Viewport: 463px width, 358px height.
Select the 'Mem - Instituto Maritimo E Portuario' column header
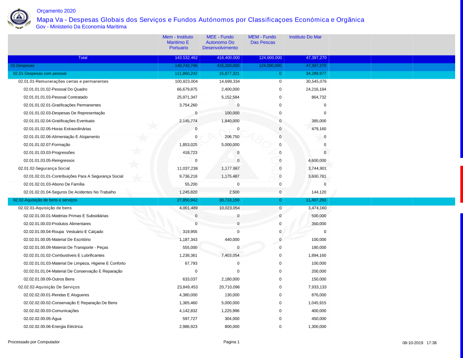pos(178,42)
